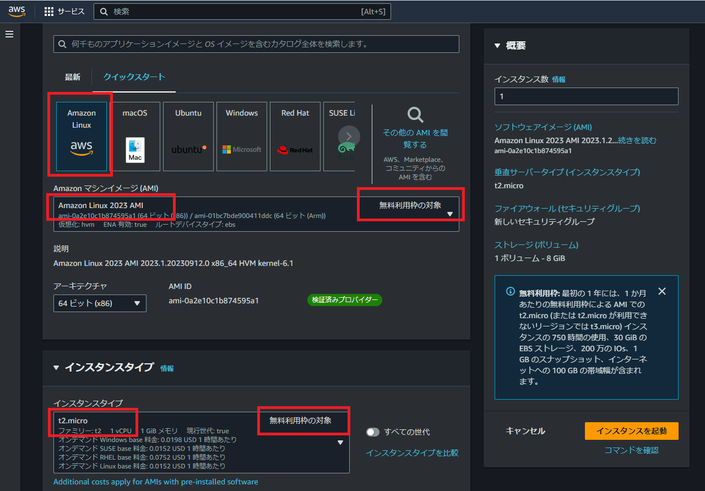Select the Ubuntu AMI tile

[x=188, y=137]
